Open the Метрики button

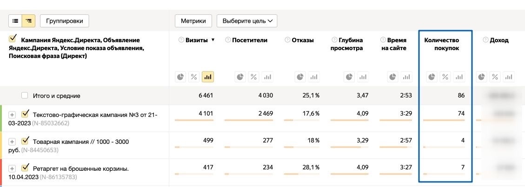point(193,21)
